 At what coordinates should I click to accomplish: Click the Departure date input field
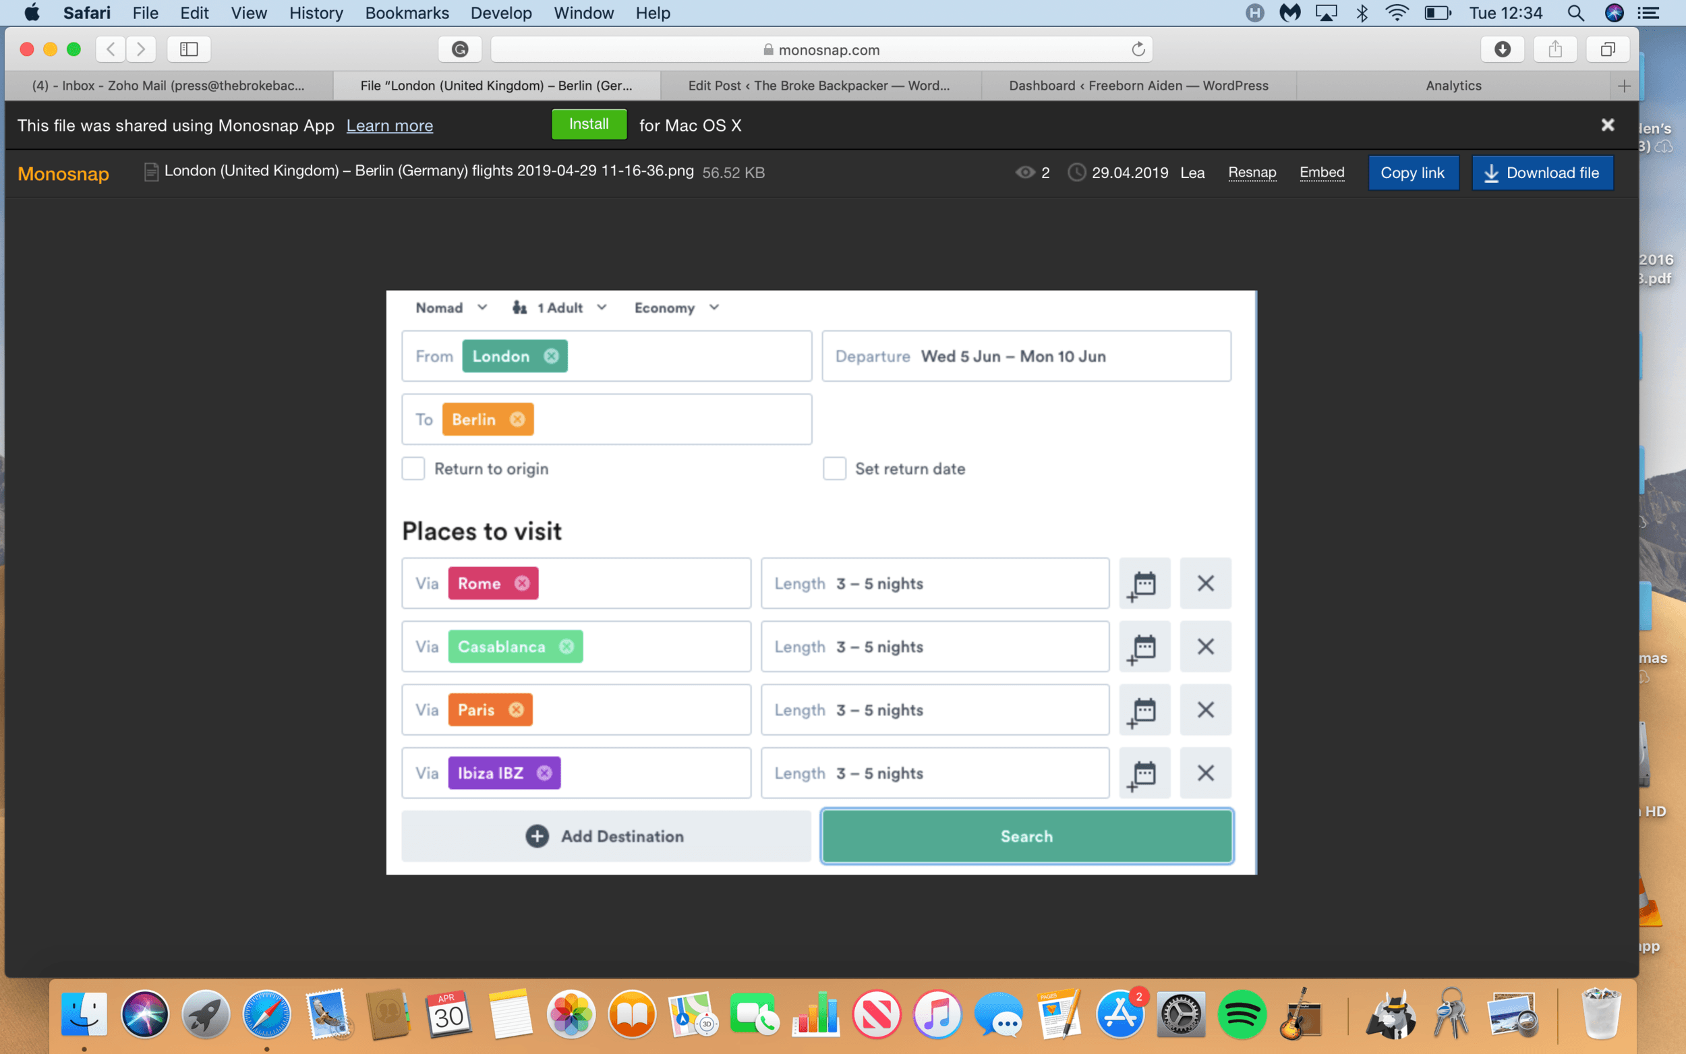pos(1024,356)
